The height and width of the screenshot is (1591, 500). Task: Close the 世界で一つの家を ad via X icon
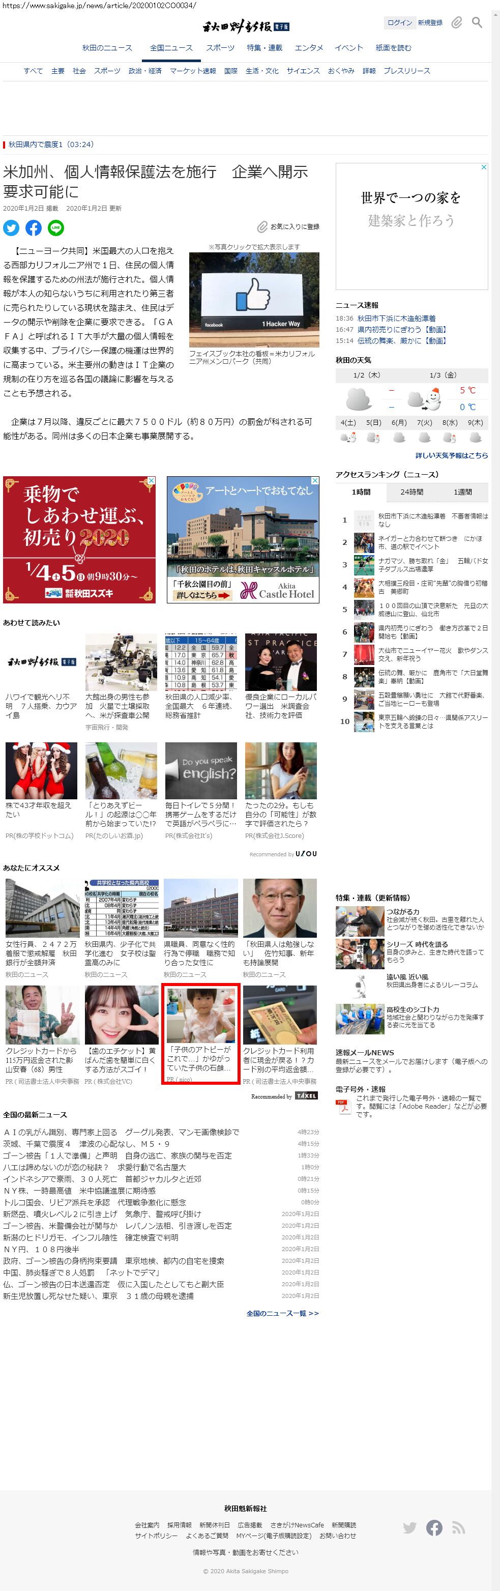(x=484, y=167)
